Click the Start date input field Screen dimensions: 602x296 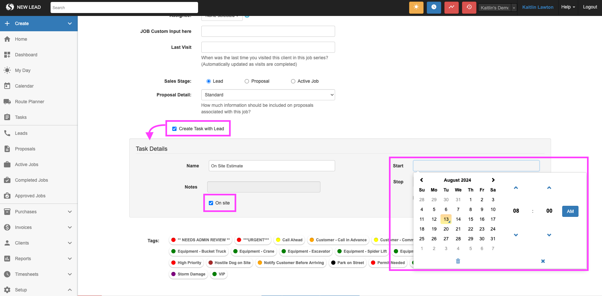tap(476, 166)
